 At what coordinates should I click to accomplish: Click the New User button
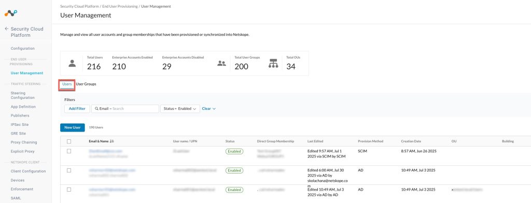pos(73,127)
